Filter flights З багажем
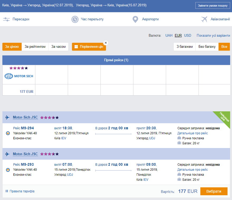Screen dimensions: 232x200 185,47
